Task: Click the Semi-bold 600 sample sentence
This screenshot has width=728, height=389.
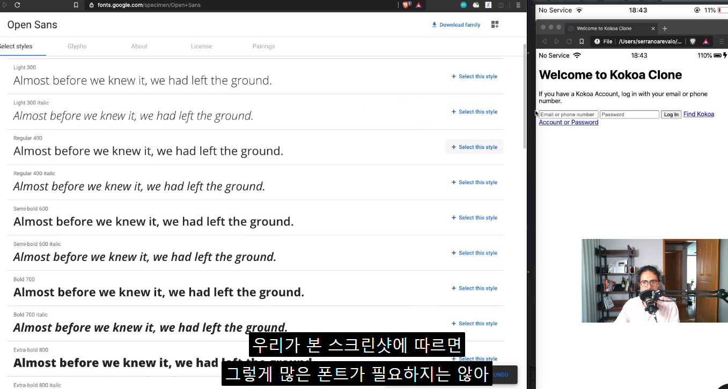Action: pyautogui.click(x=153, y=222)
